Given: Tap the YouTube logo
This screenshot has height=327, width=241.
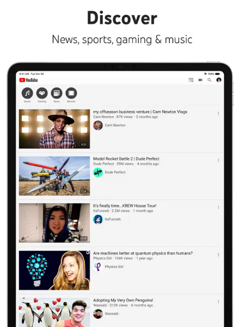Looking at the screenshot, I should (x=28, y=80).
